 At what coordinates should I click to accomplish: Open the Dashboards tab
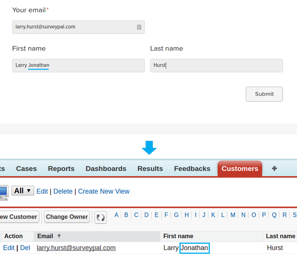[106, 169]
